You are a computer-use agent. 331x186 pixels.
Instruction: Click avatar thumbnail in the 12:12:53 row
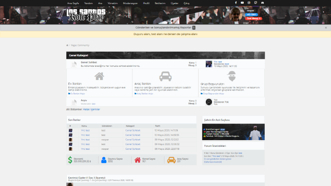pos(71,140)
